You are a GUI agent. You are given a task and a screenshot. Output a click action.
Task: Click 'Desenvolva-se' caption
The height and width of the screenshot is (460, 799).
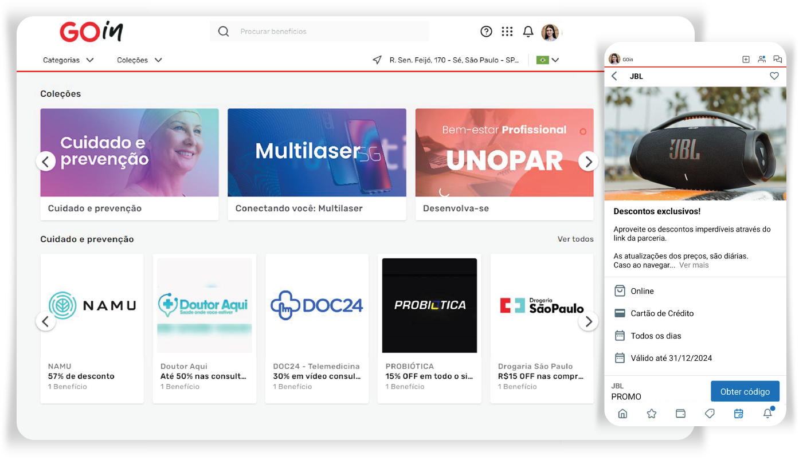click(456, 209)
